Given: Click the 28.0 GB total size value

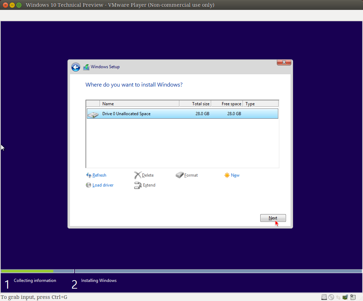Looking at the screenshot, I should (202, 114).
